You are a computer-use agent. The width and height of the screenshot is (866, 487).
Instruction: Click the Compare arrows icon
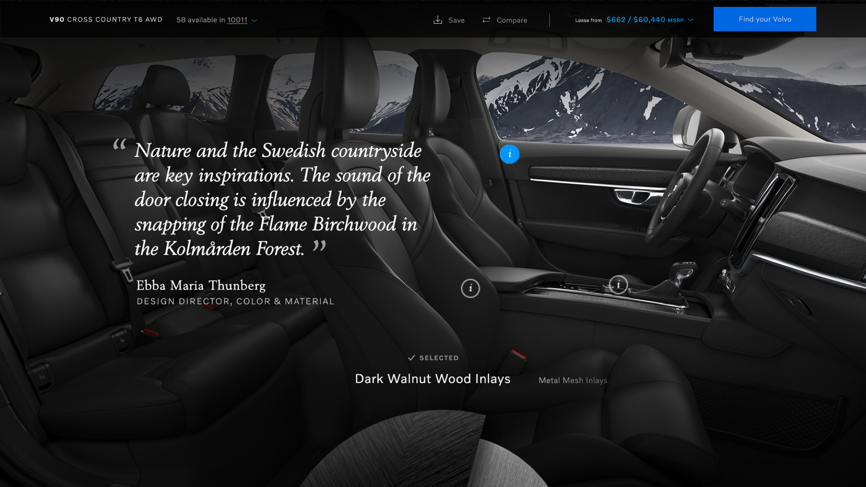tap(486, 20)
